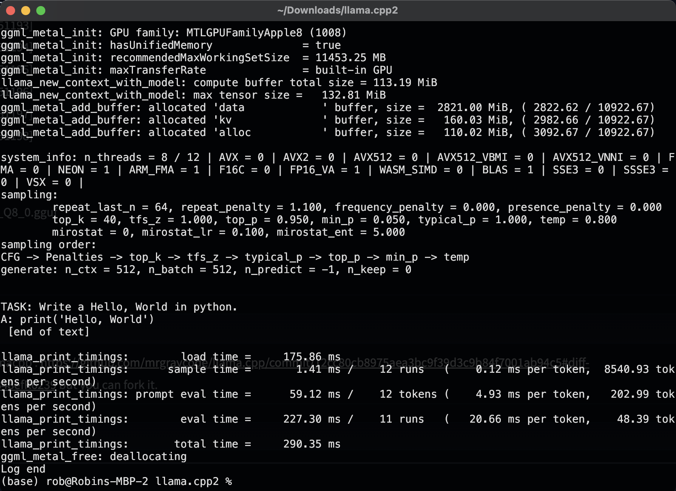
Task: Click the sampling order chain starting with CFG
Action: 235,257
